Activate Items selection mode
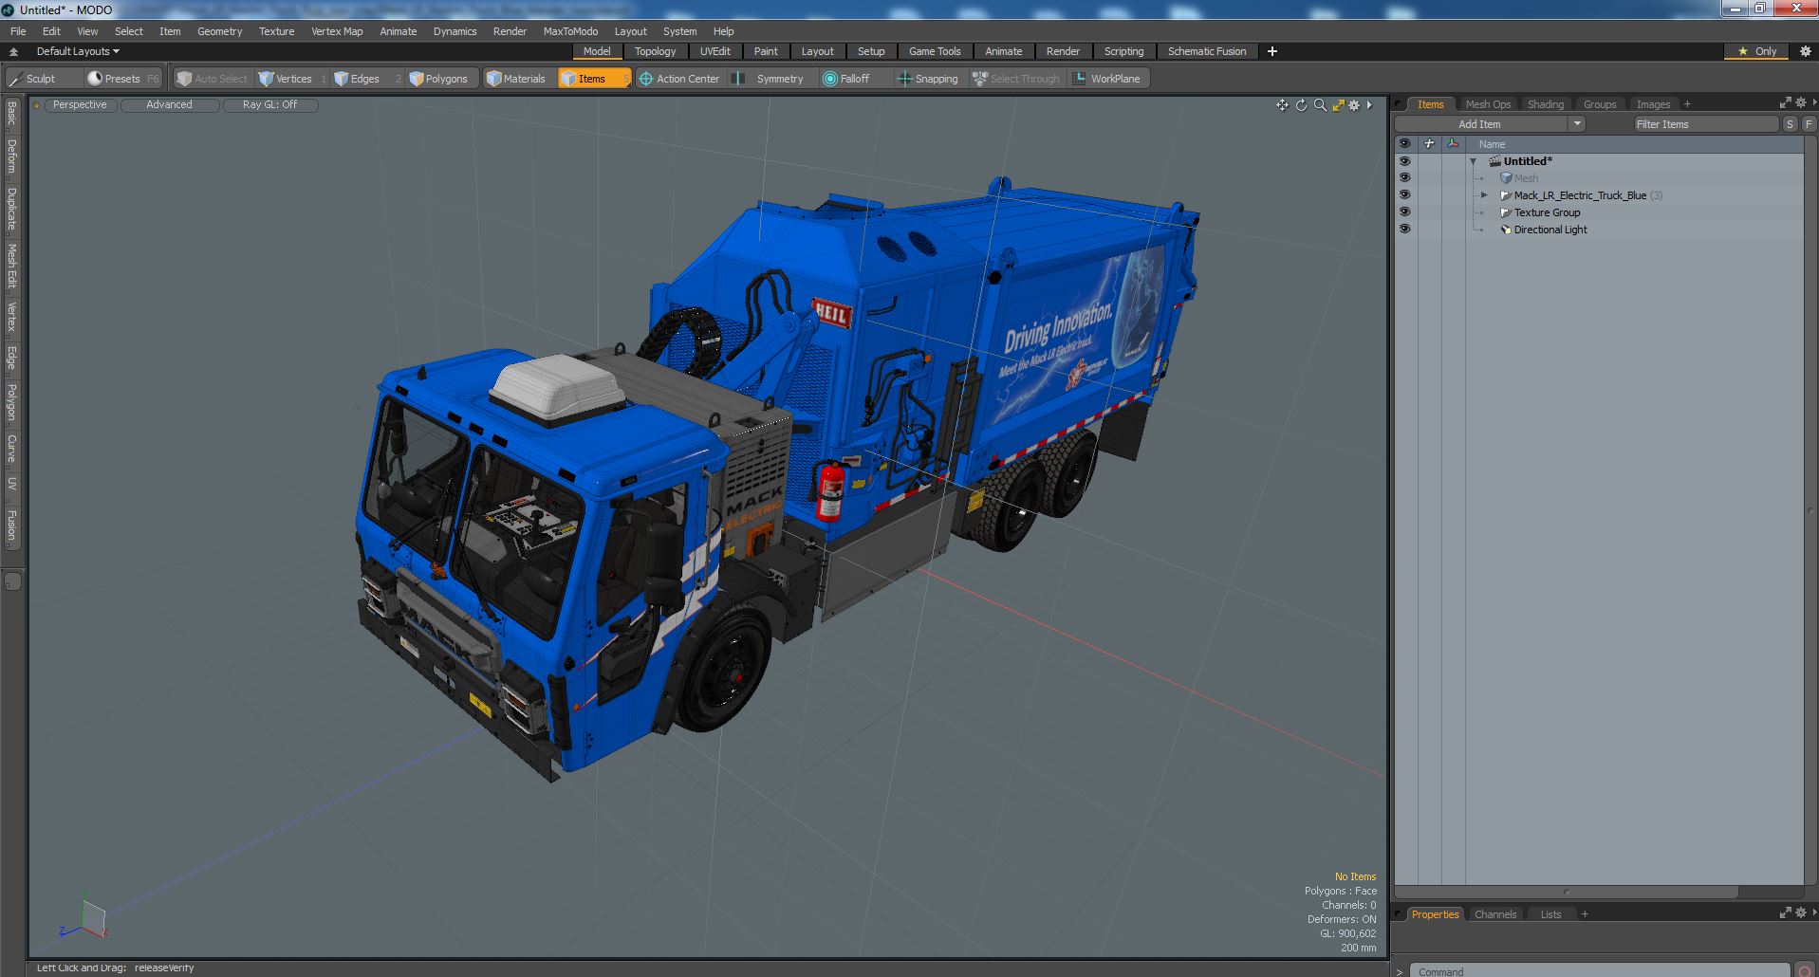Image resolution: width=1819 pixels, height=977 pixels. [593, 79]
